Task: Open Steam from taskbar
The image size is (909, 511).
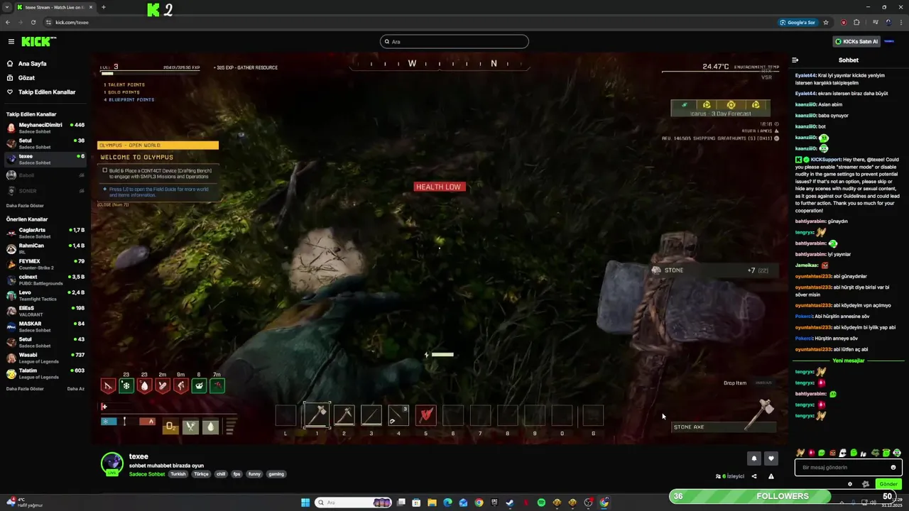Action: click(510, 502)
